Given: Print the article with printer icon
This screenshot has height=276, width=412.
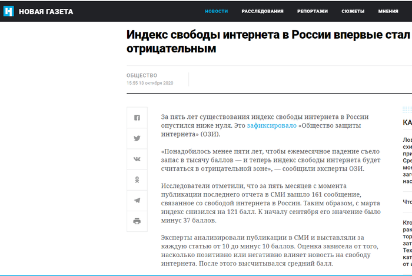Looking at the screenshot, I should pyautogui.click(x=137, y=221).
